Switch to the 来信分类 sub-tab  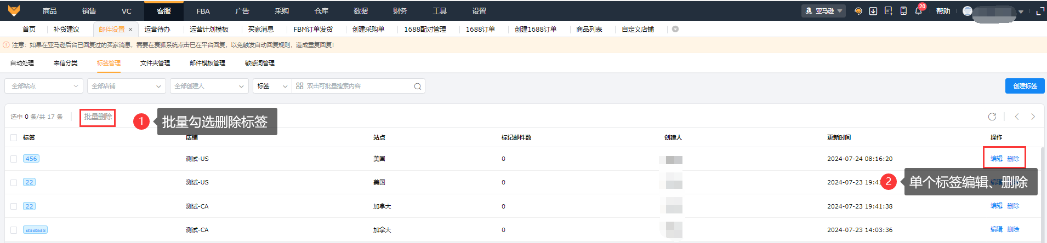(65, 63)
